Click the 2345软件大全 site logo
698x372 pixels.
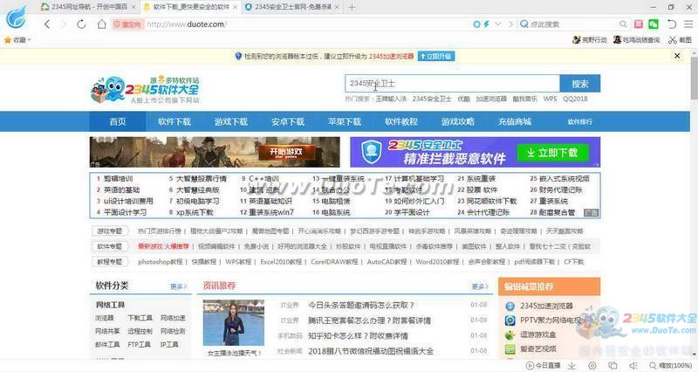(x=145, y=90)
